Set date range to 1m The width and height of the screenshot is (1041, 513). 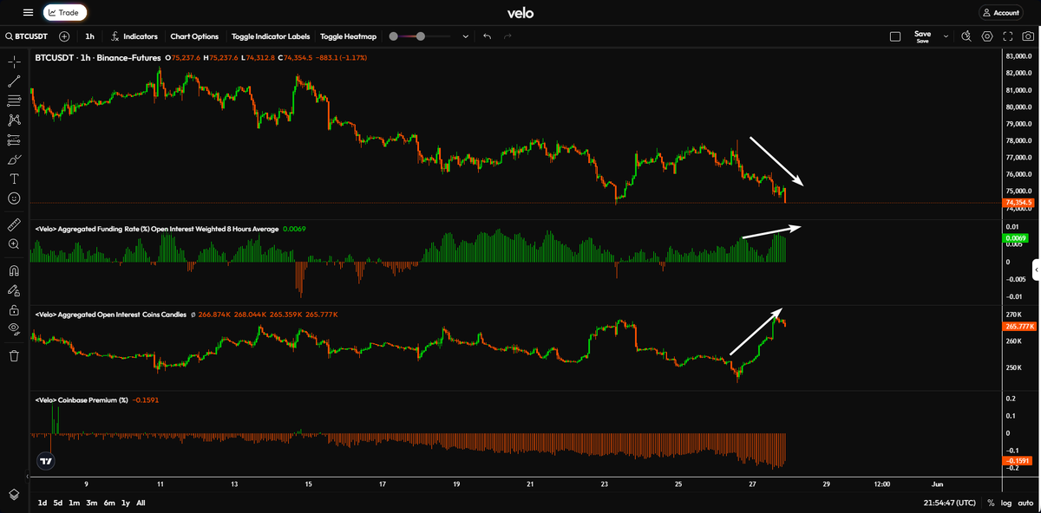point(74,503)
